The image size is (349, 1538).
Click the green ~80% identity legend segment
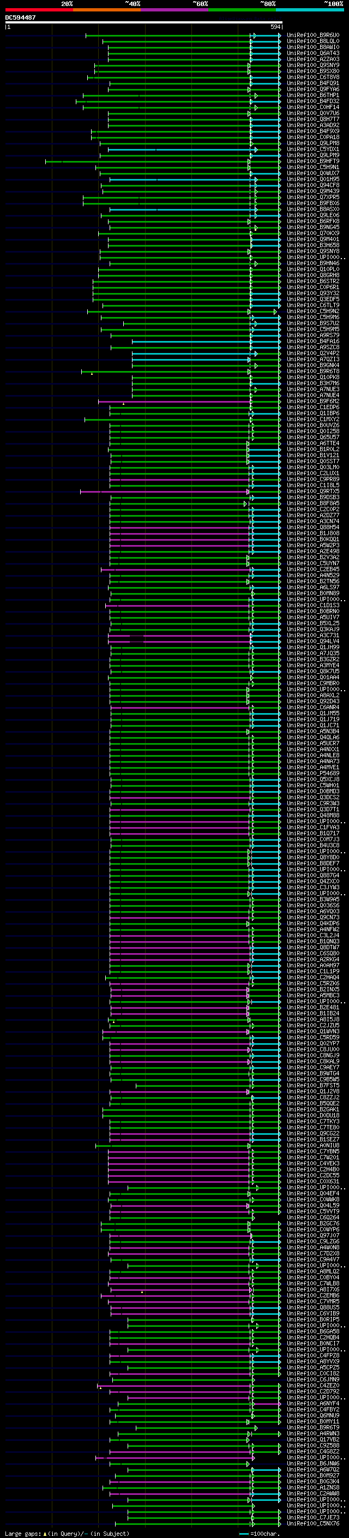pyautogui.click(x=242, y=10)
